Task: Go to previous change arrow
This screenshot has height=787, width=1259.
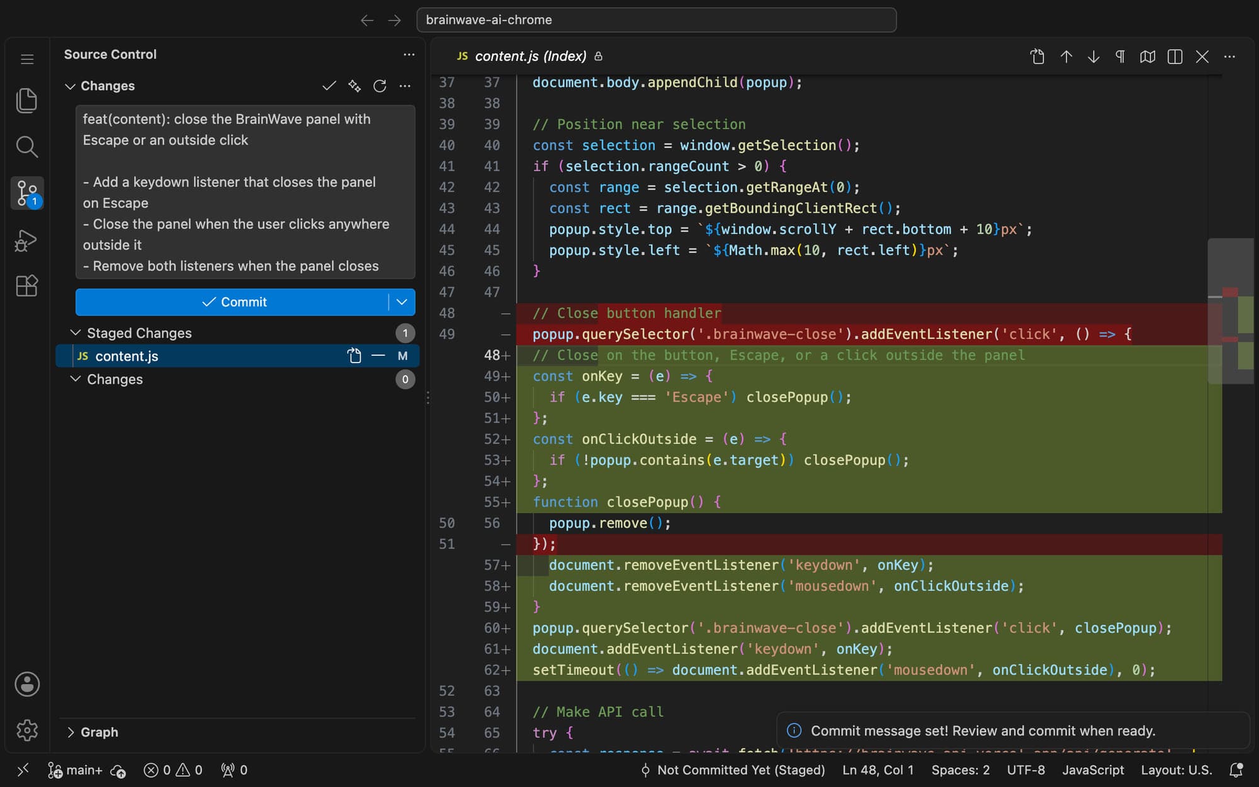Action: [1066, 57]
